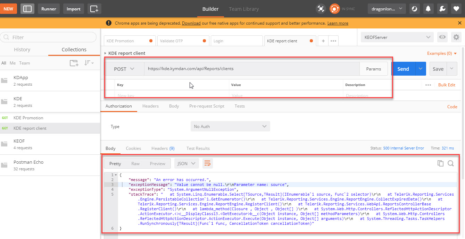Viewport: 465px width, 239px height.
Task: Follow the Learn more link in banner
Action: point(338,23)
